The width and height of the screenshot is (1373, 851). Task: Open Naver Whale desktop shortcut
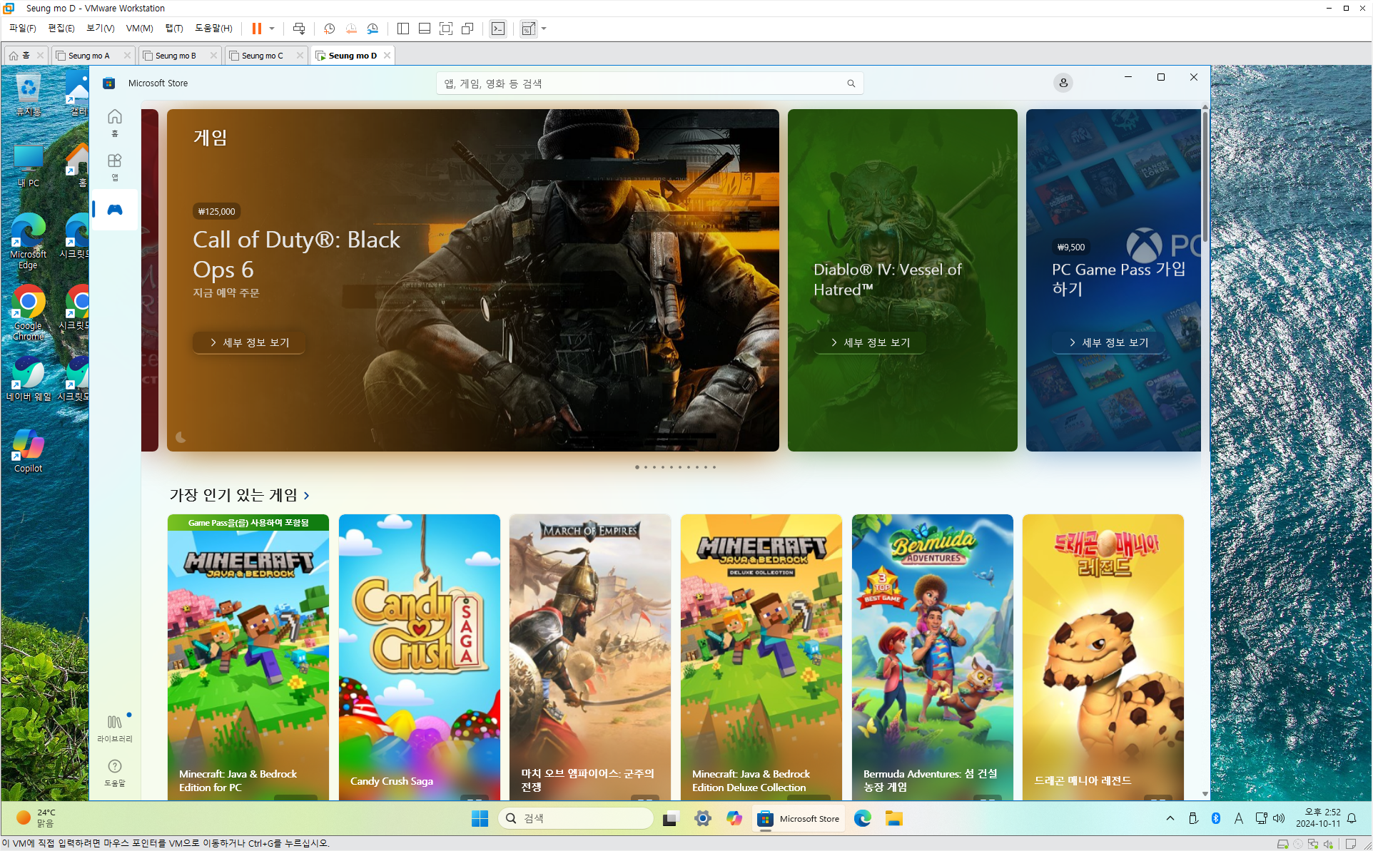pyautogui.click(x=29, y=379)
